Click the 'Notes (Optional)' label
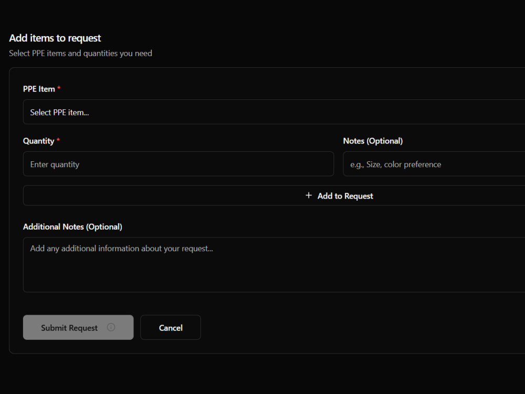The width and height of the screenshot is (525, 394). [373, 141]
